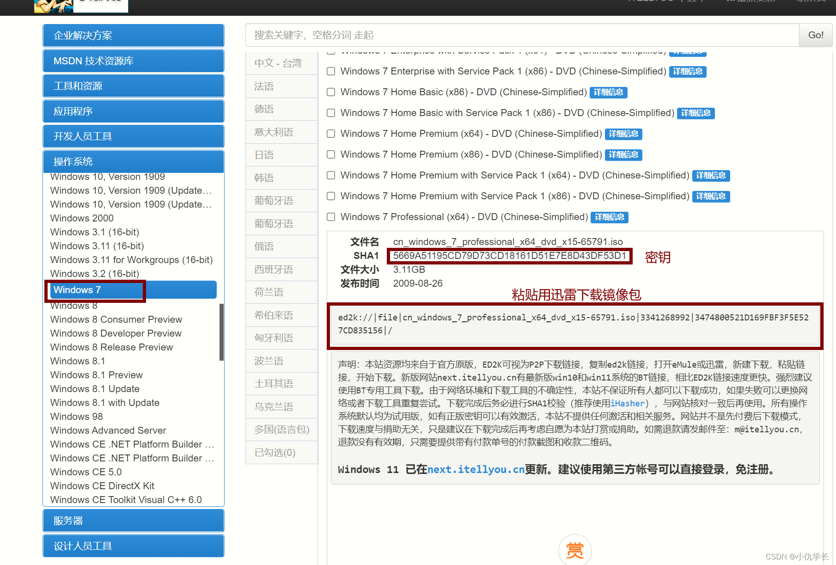Switch to the 意大利语 language tab
Image resolution: width=836 pixels, height=565 pixels.
(x=281, y=132)
